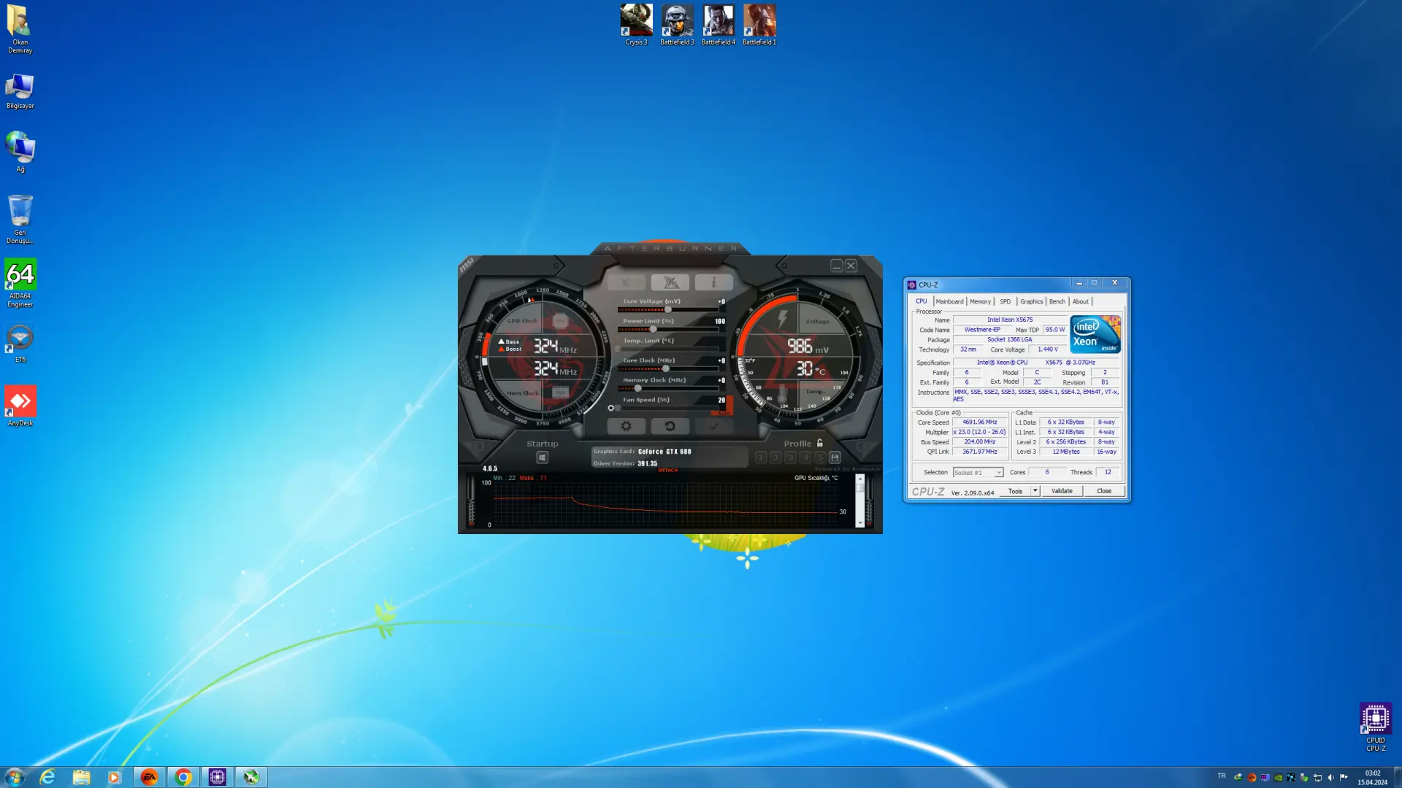Click the fan speed user-define gear icon
This screenshot has width=1402, height=788.
[x=611, y=409]
